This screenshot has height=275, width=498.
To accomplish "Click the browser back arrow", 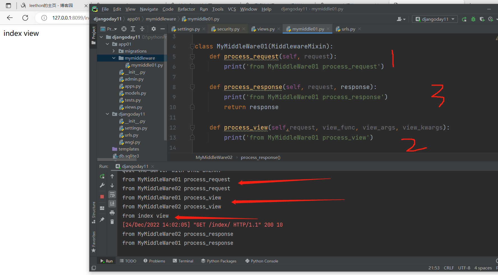I will click(x=10, y=18).
